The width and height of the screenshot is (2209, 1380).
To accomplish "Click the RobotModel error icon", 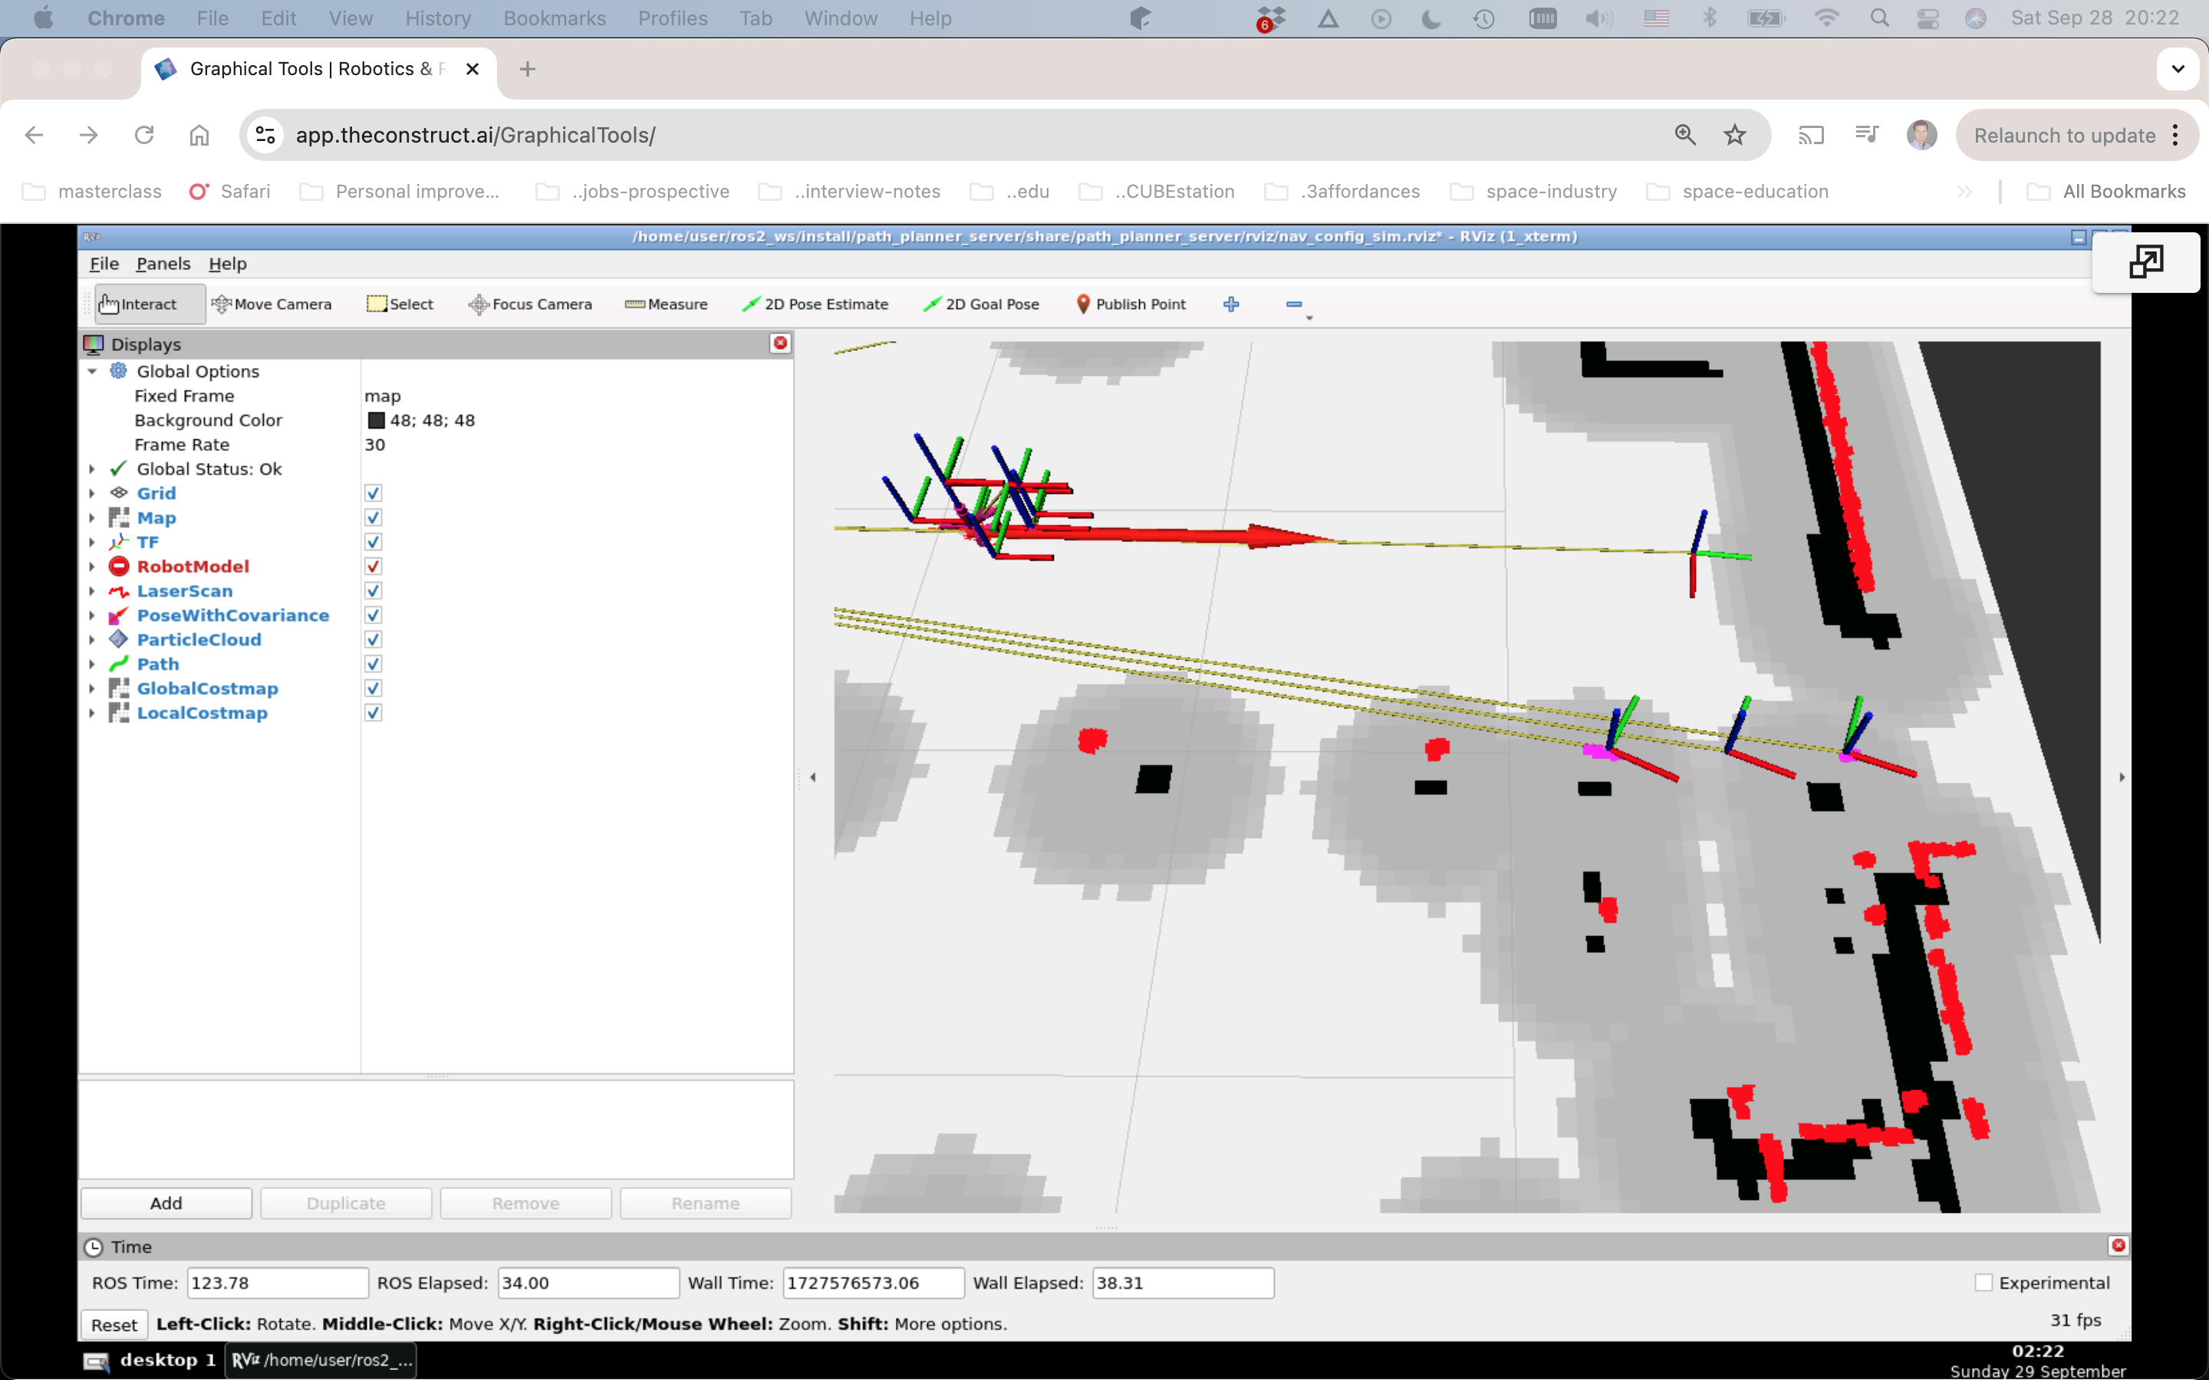I will (119, 567).
